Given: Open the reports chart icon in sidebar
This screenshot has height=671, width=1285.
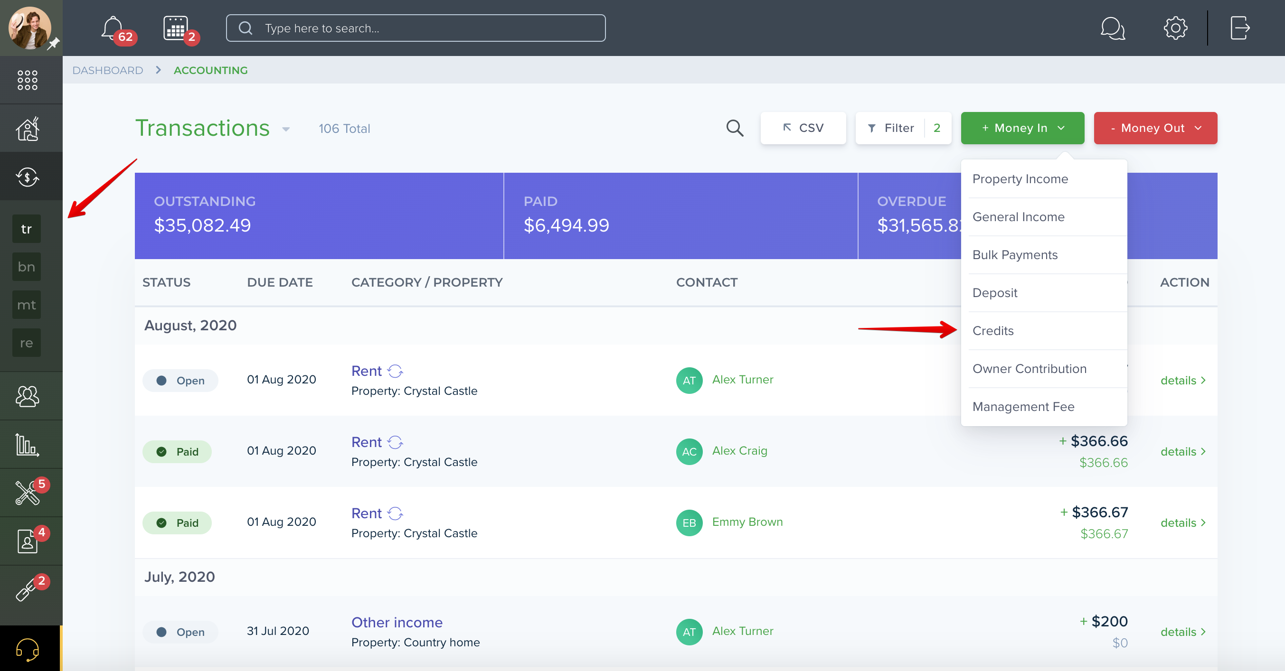Looking at the screenshot, I should 28,444.
